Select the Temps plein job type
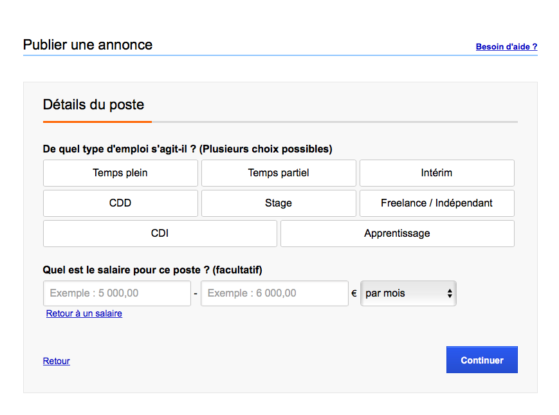Viewport: 559px width, 415px height. coord(120,173)
